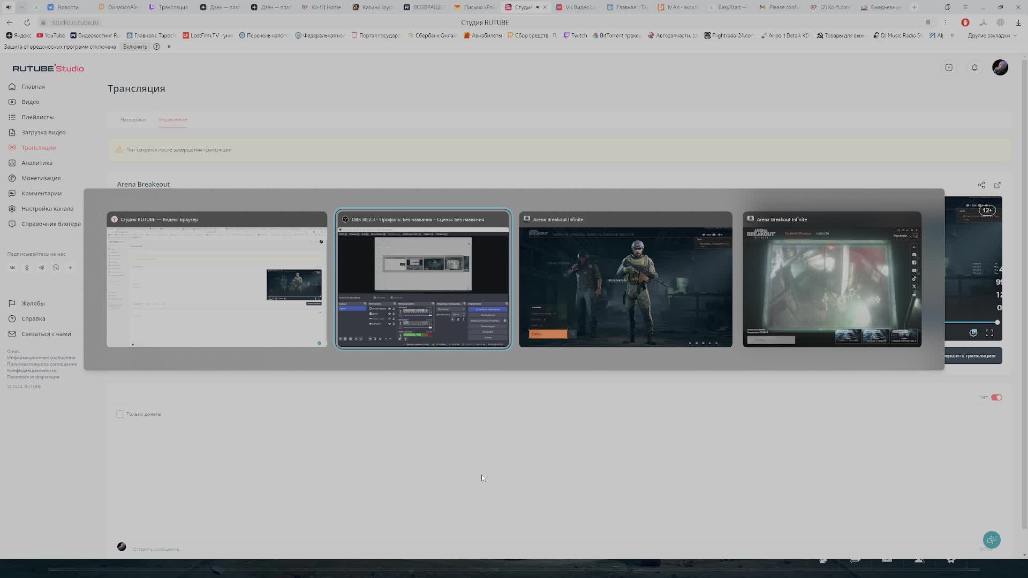Click Завершить трансляцию button
Image resolution: width=1028 pixels, height=578 pixels.
973,356
